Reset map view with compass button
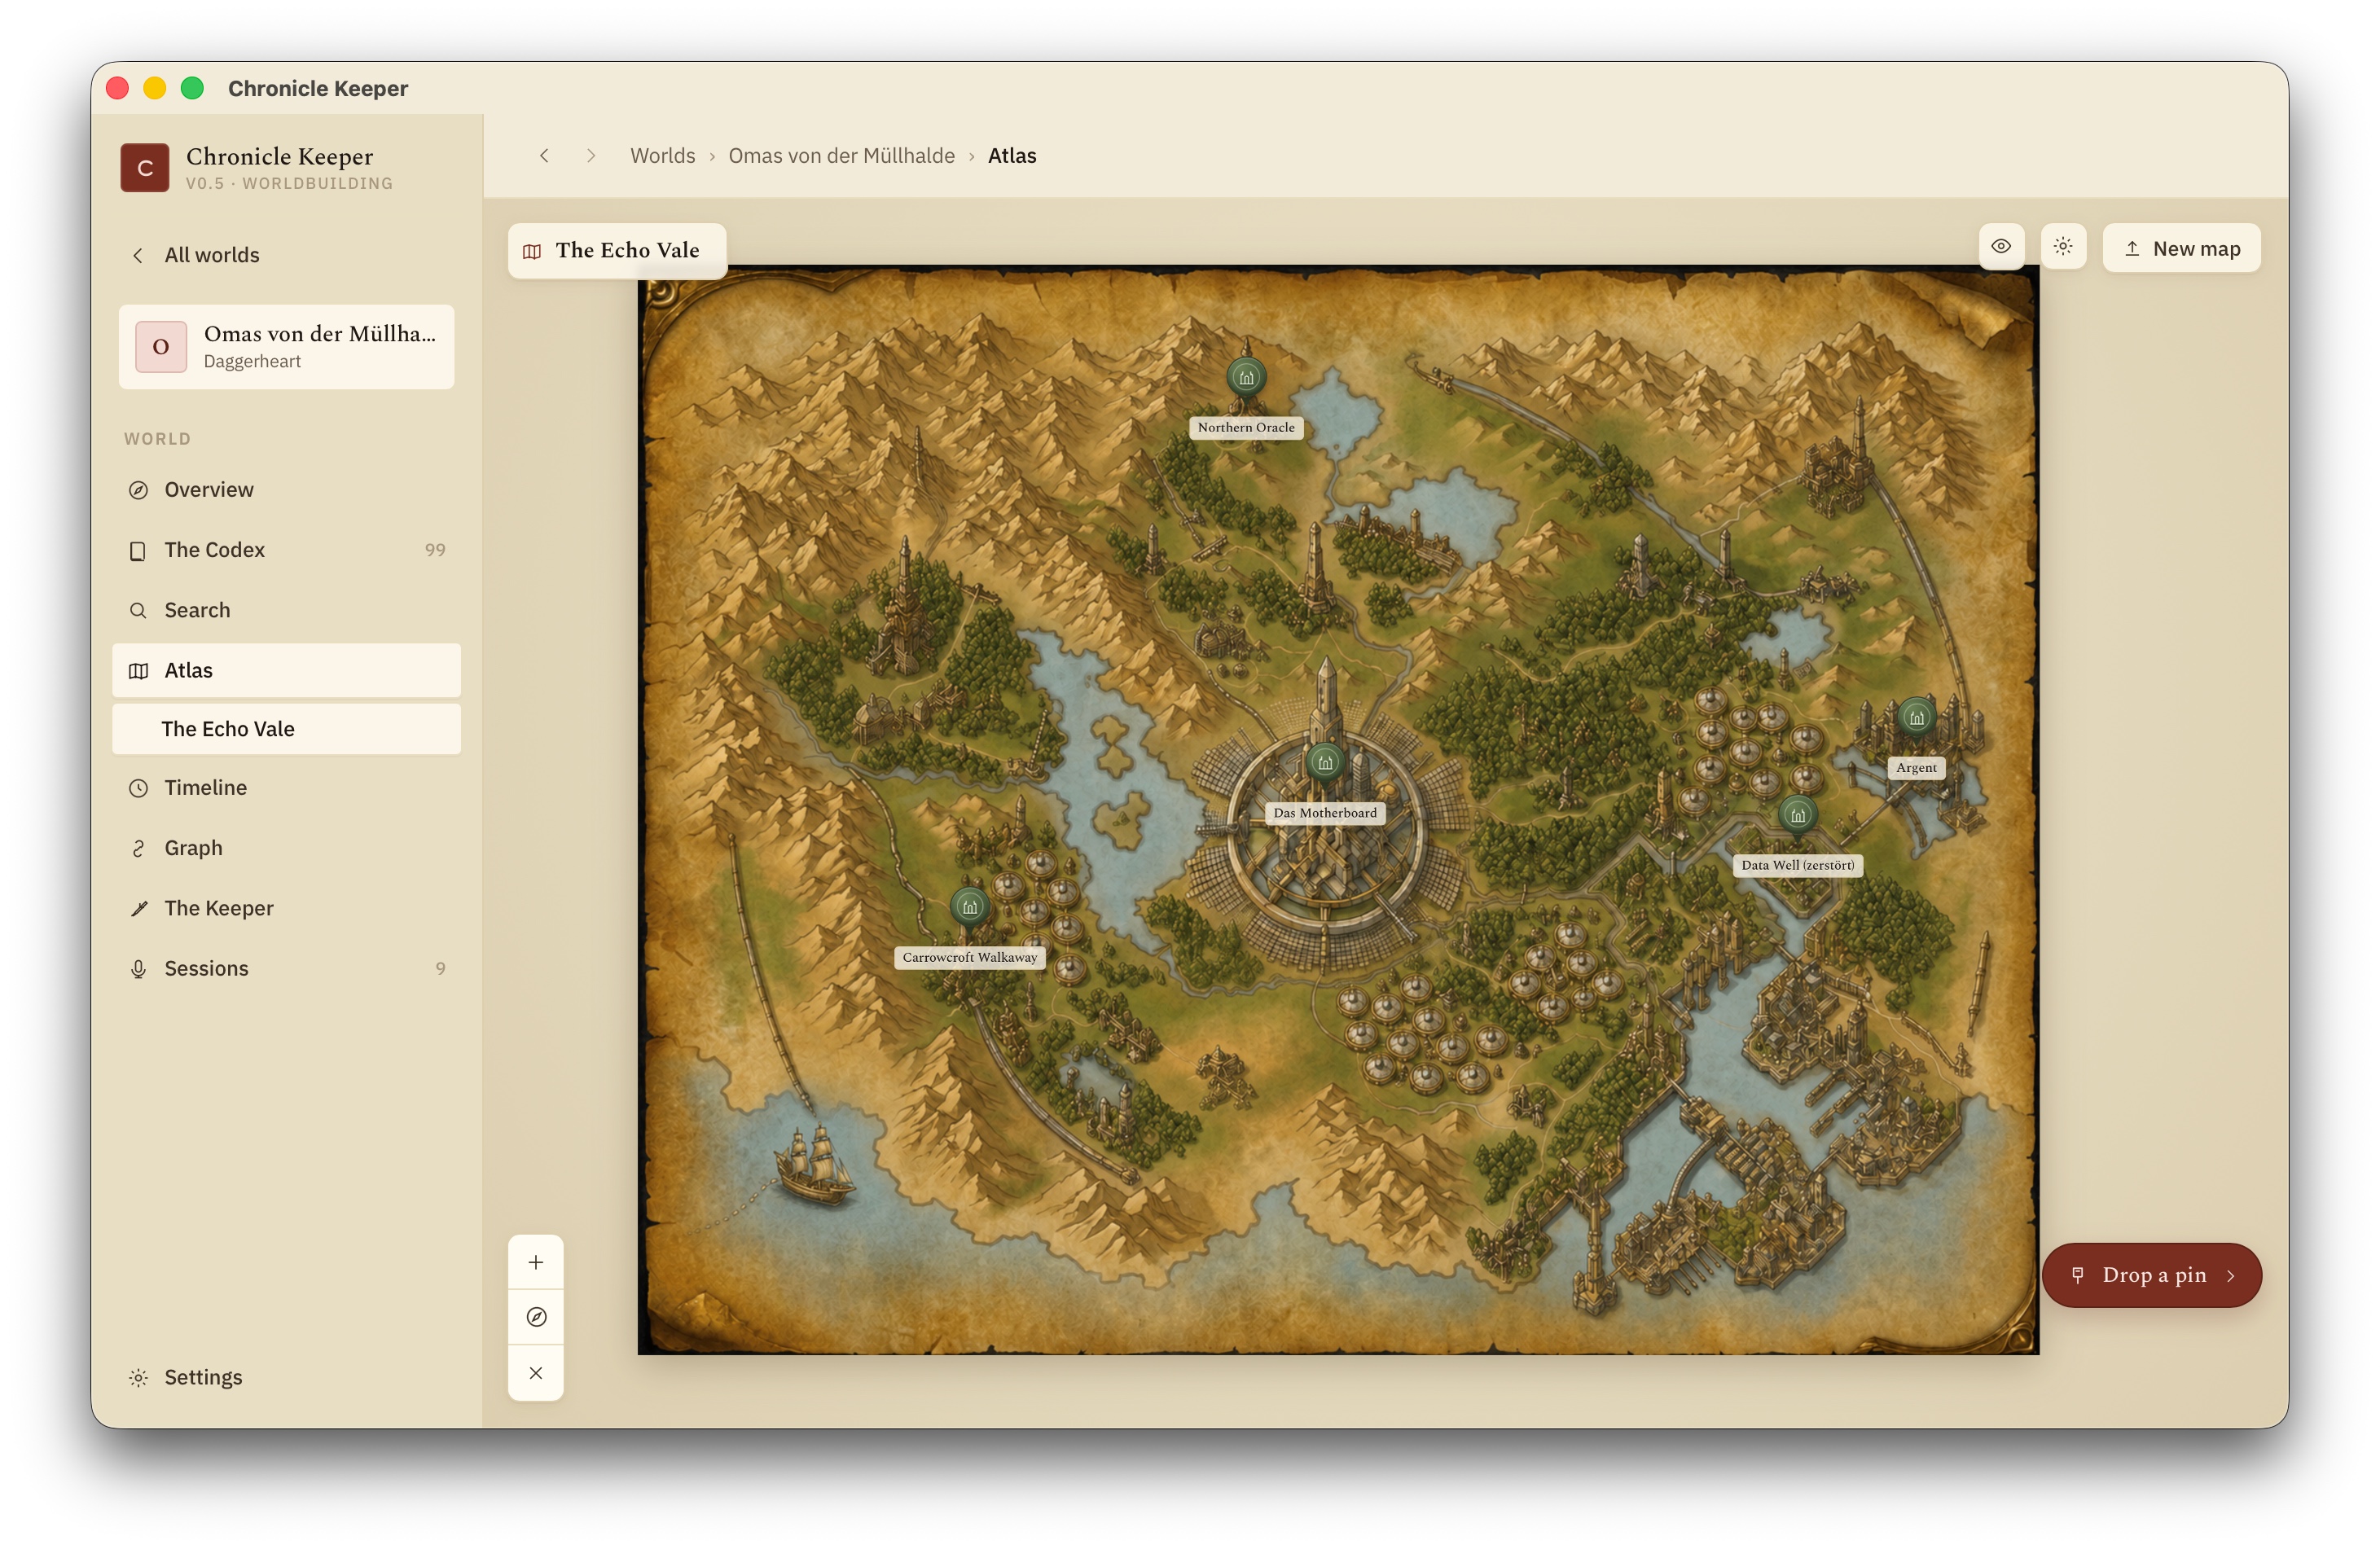 point(536,1317)
